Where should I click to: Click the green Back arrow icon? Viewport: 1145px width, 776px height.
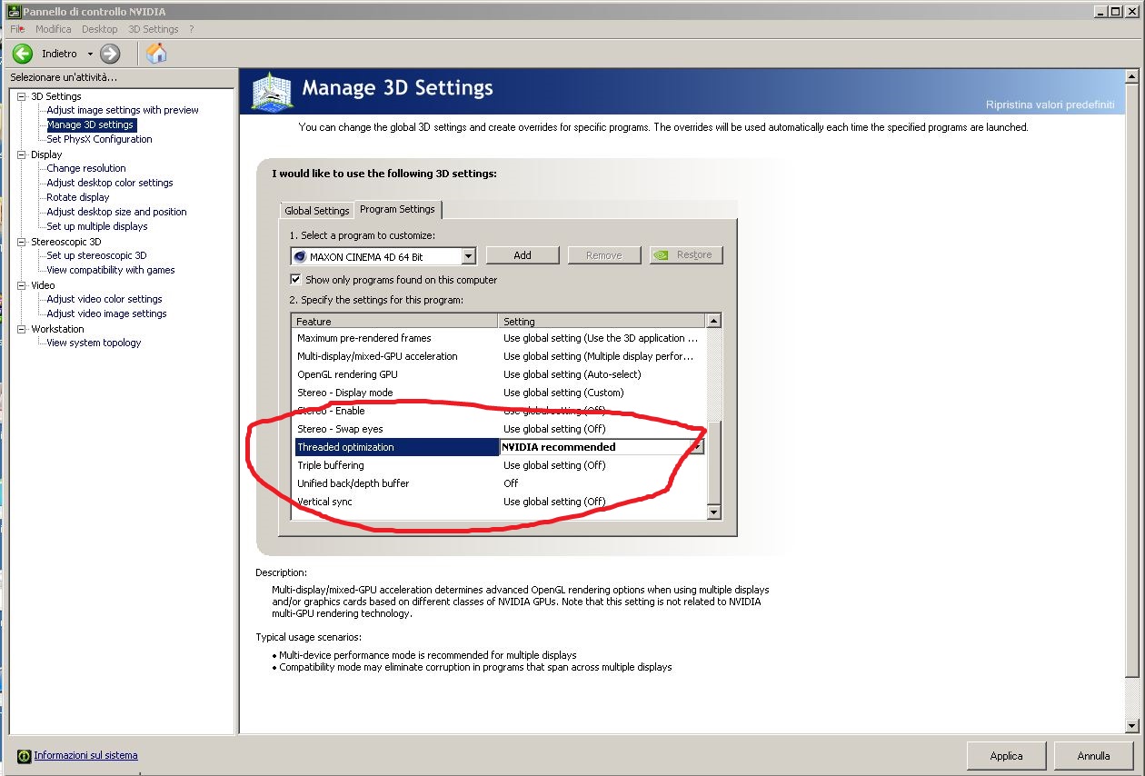pyautogui.click(x=23, y=54)
